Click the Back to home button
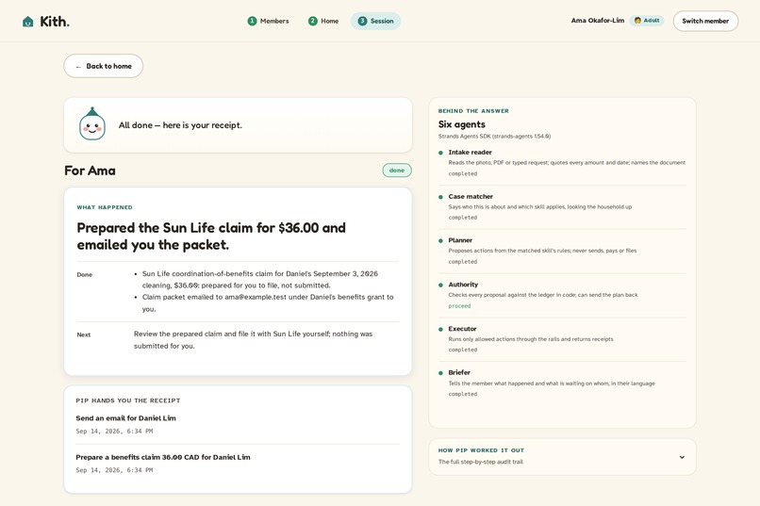This screenshot has height=506, width=760. 103,66
